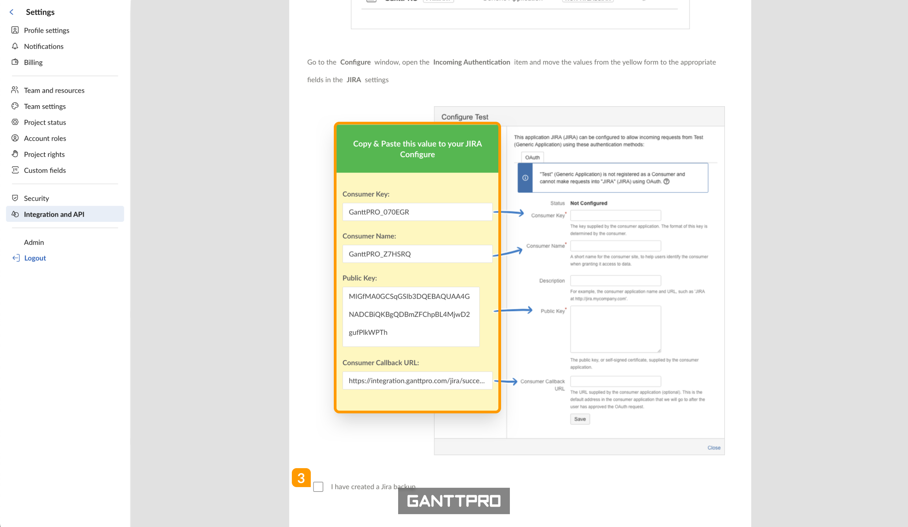The width and height of the screenshot is (908, 527).
Task: Select Integration and API menu item
Action: pyautogui.click(x=65, y=214)
